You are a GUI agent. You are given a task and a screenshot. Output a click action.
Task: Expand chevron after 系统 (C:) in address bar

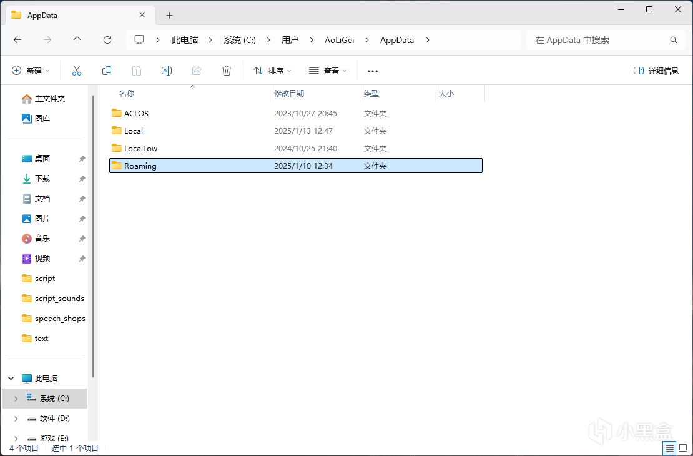(x=268, y=40)
